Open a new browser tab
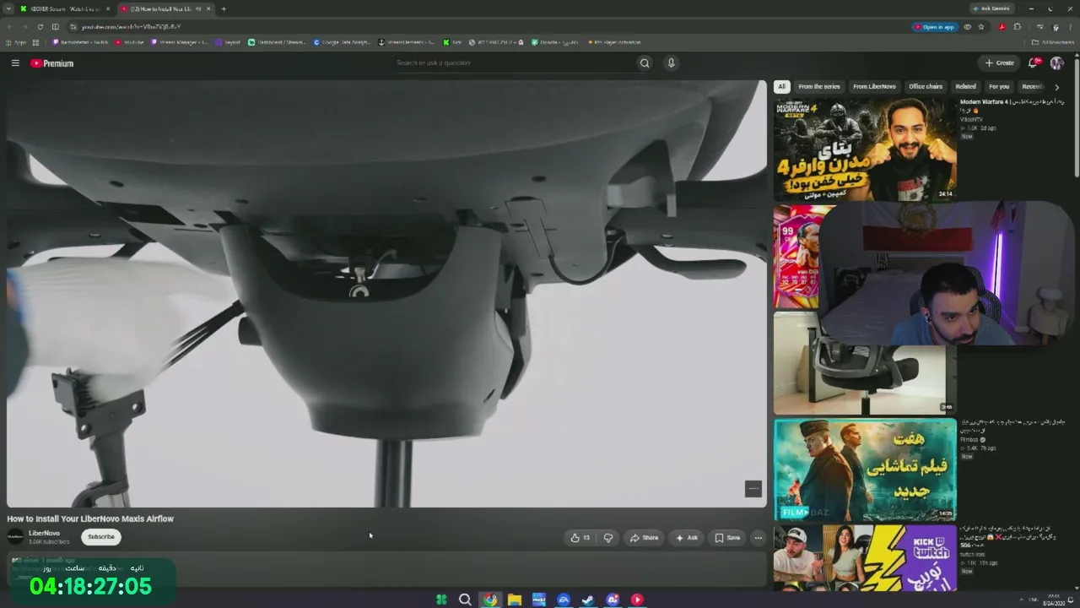The width and height of the screenshot is (1080, 608). 224,8
